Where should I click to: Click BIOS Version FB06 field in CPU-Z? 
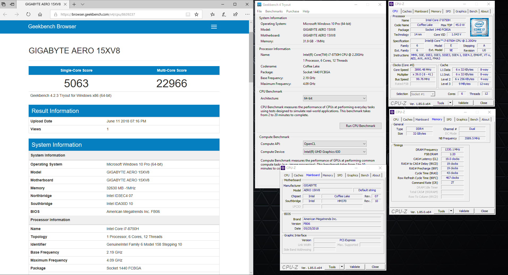point(342,224)
